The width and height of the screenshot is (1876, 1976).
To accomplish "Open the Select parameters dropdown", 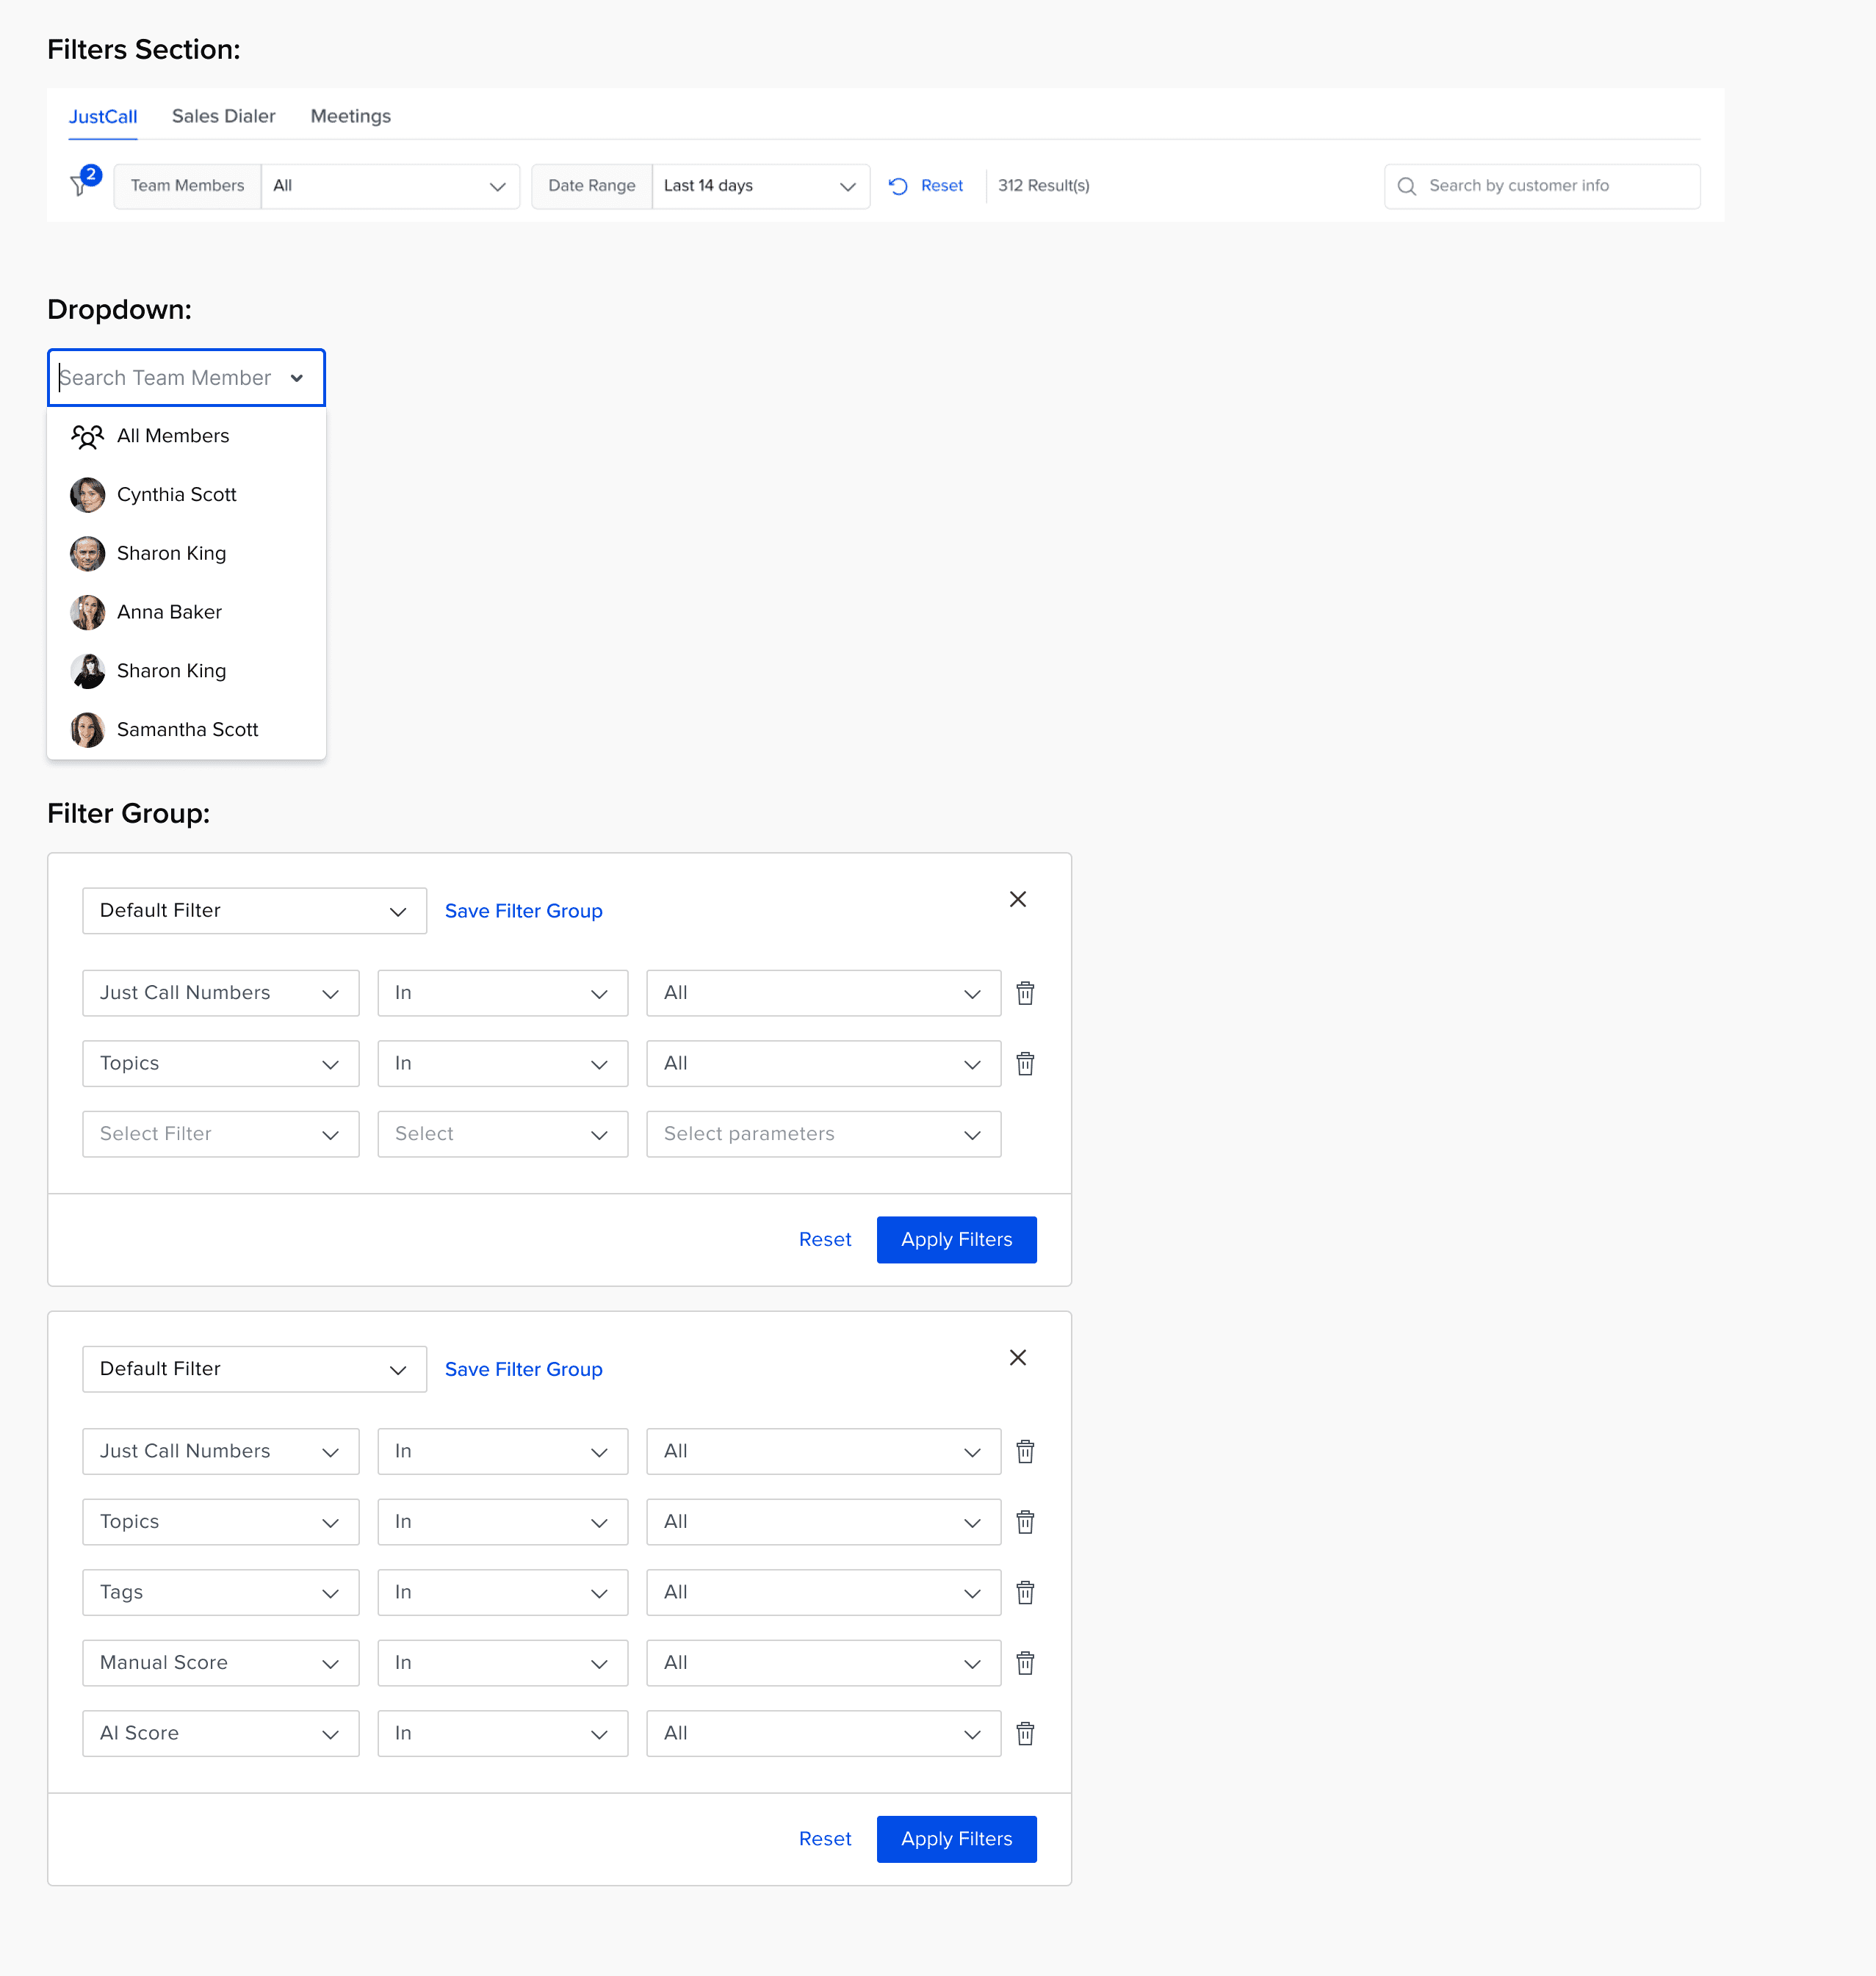I will [822, 1134].
